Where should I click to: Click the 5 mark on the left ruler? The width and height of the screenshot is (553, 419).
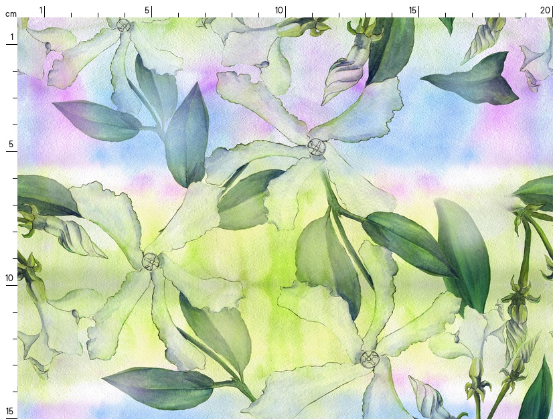(11, 144)
